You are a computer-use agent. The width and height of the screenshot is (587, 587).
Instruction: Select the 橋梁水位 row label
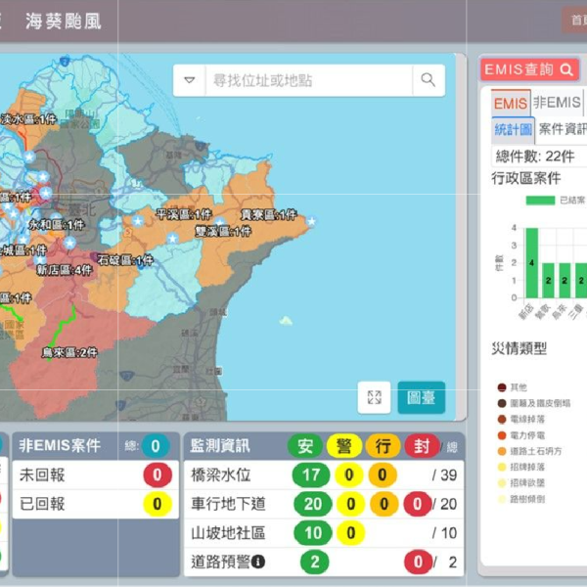pyautogui.click(x=221, y=475)
